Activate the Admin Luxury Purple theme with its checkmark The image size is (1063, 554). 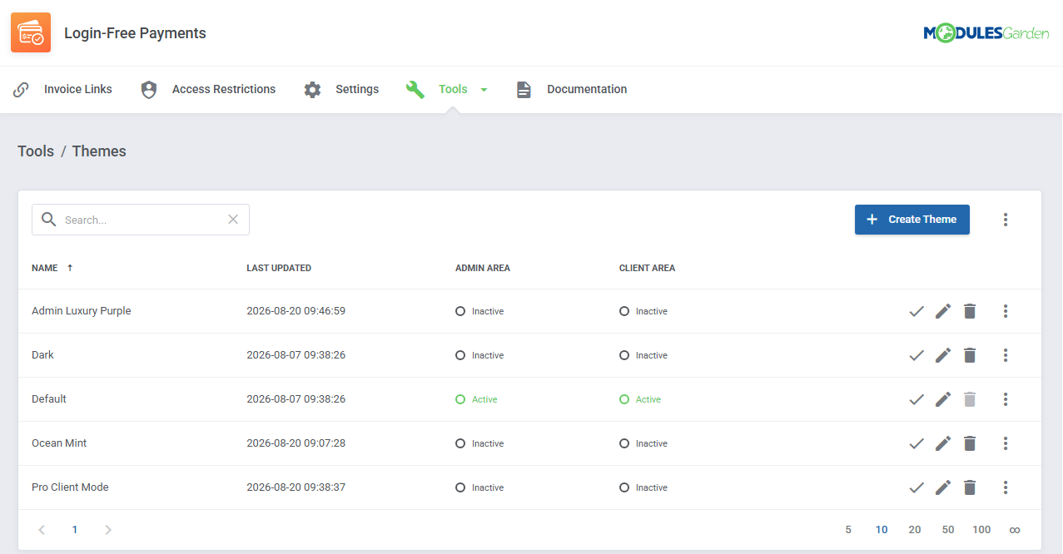click(916, 311)
